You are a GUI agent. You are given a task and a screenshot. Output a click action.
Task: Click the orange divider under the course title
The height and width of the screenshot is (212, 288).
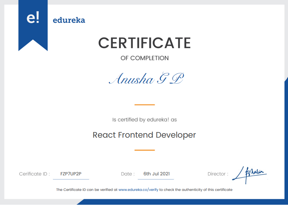click(x=144, y=150)
